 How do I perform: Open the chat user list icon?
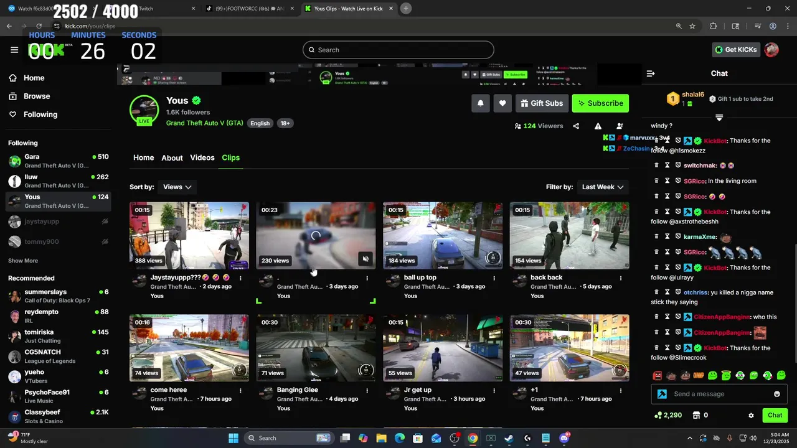pyautogui.click(x=620, y=126)
